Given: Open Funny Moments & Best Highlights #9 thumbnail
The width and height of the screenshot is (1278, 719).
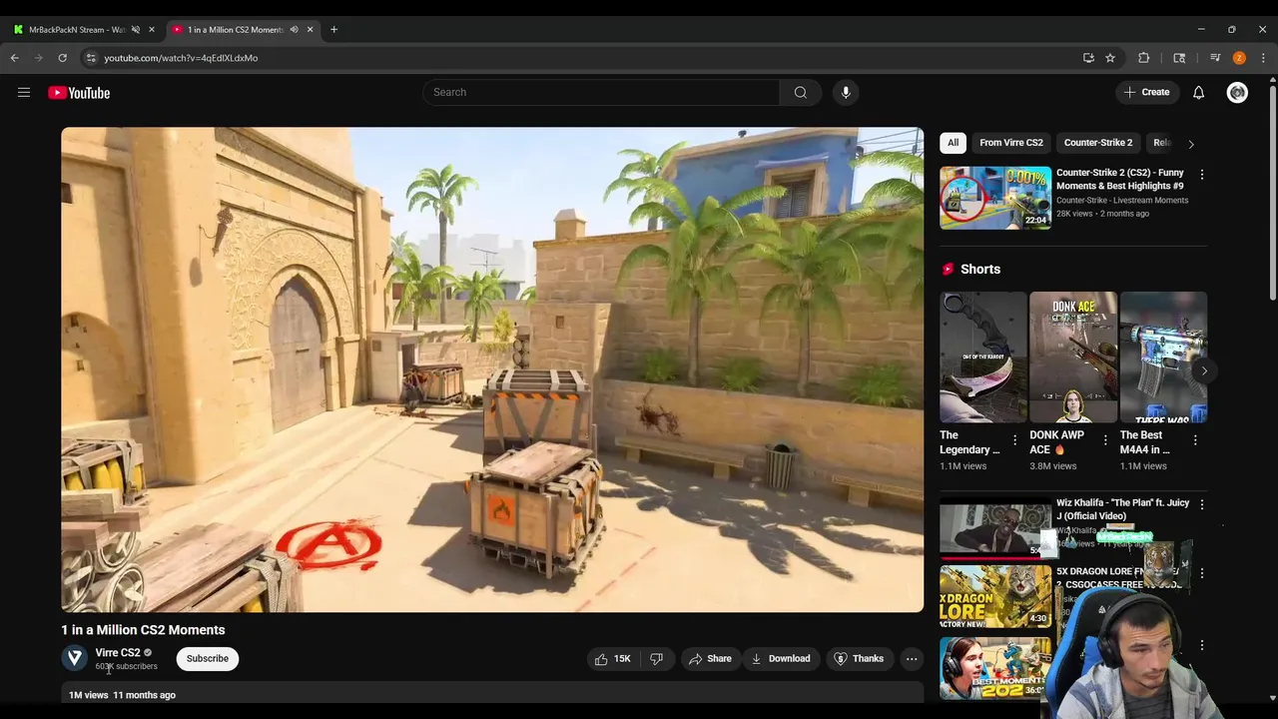Looking at the screenshot, I should (x=995, y=198).
